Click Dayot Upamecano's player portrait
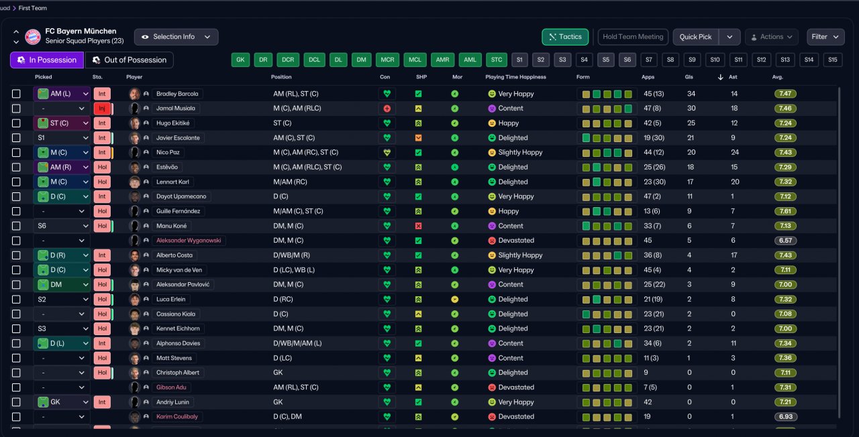859x437 pixels. point(134,196)
